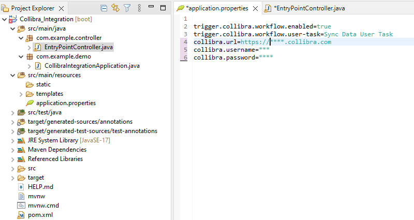This screenshot has height=220, width=414.
Task: Select pom.xml file
Action: pos(40,215)
